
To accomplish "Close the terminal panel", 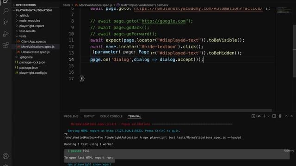I will (x=292, y=116).
